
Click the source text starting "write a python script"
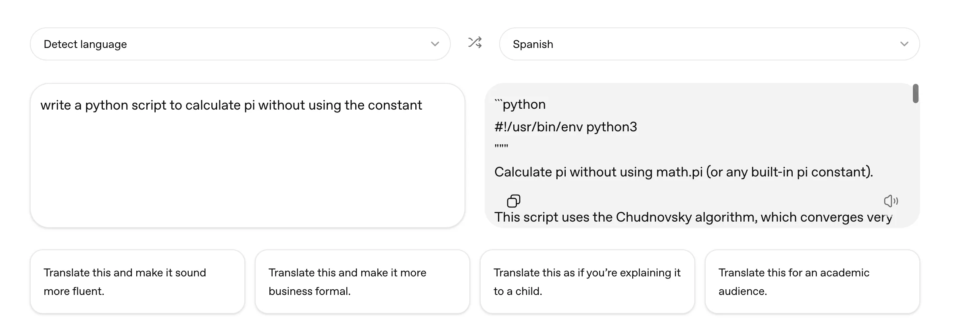231,105
